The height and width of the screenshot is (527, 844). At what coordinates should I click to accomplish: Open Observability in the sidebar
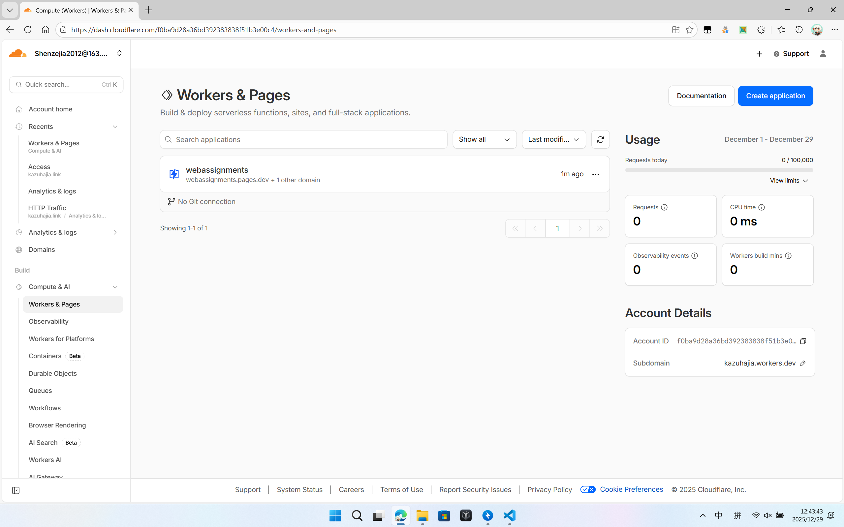point(48,321)
